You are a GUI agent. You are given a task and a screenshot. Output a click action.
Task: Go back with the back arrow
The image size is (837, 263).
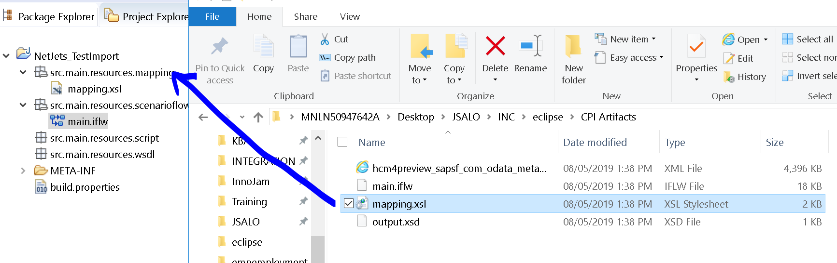(x=203, y=117)
